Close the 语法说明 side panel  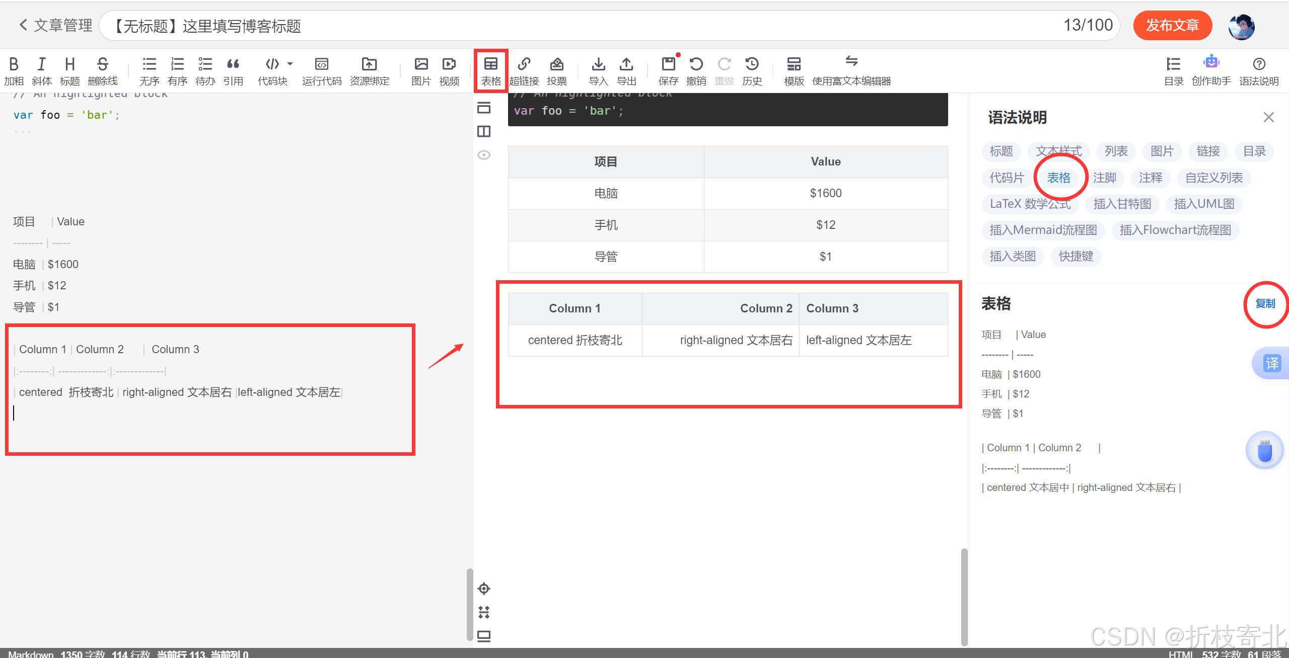tap(1268, 117)
